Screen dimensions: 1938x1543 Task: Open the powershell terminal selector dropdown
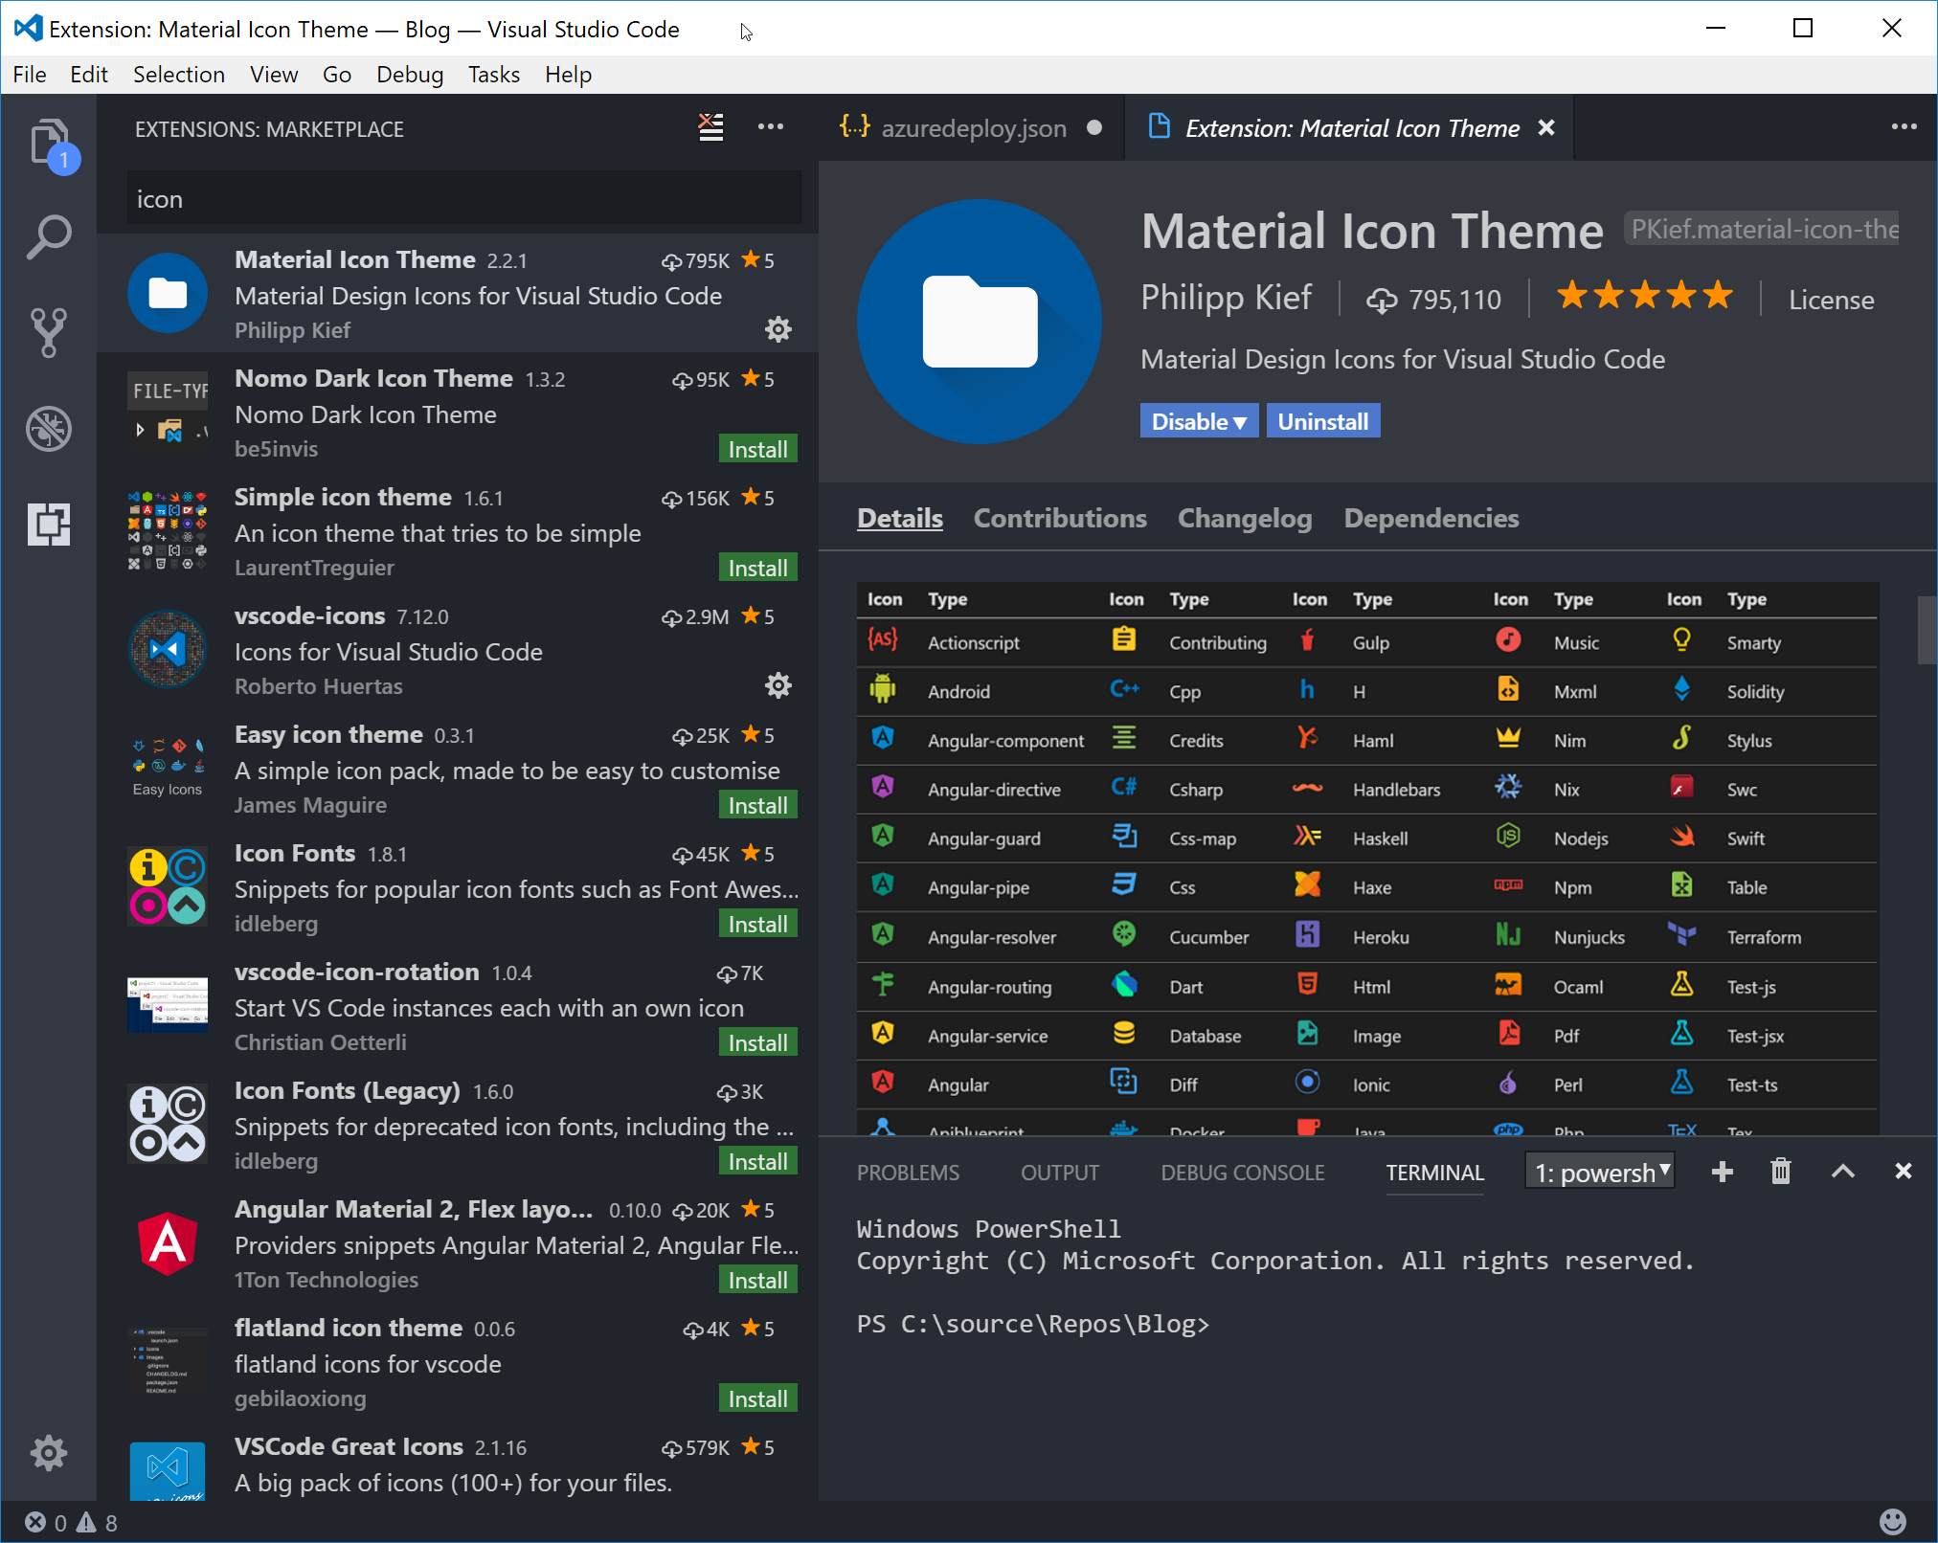pyautogui.click(x=1600, y=1172)
